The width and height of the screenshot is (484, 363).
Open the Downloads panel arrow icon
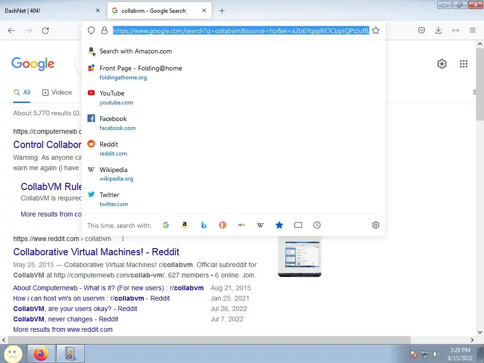click(x=438, y=30)
